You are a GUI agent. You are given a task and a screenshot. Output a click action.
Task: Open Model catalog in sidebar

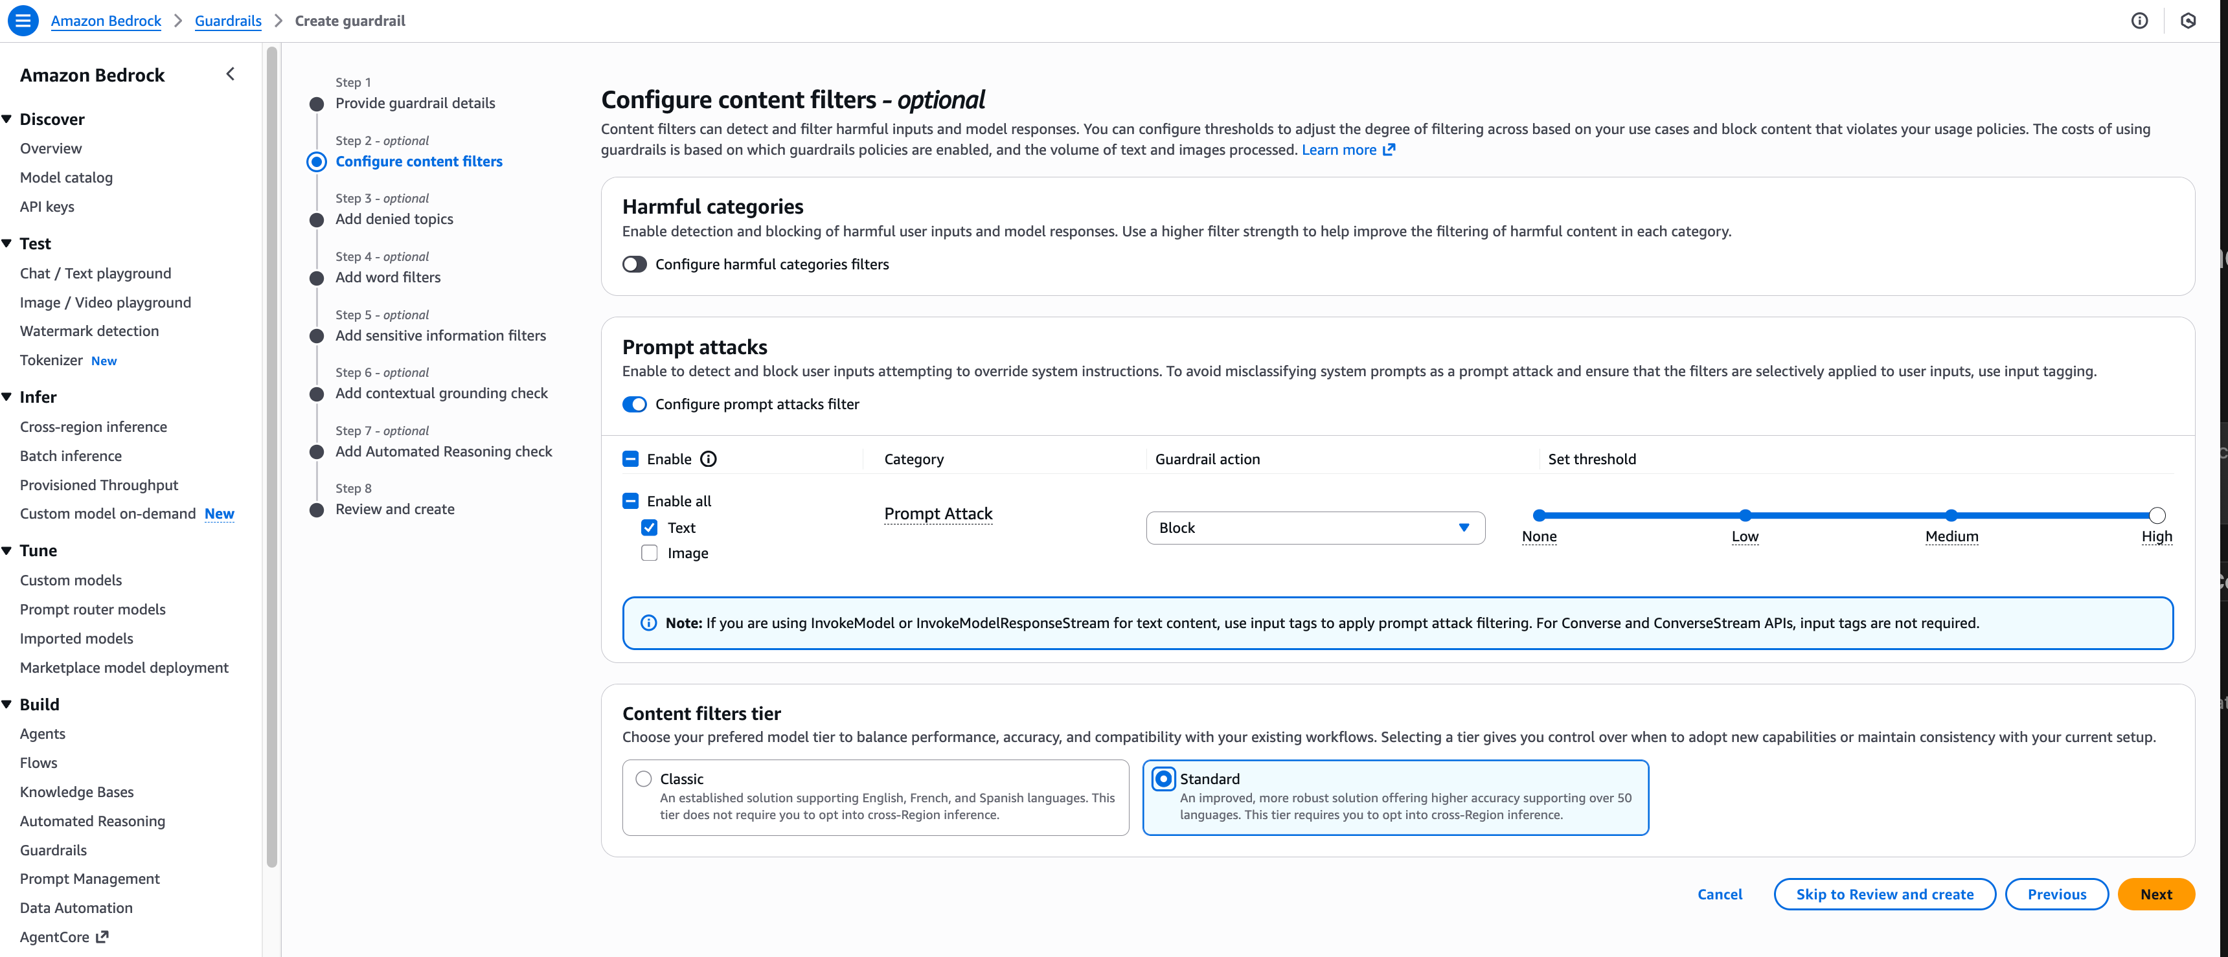pos(67,177)
